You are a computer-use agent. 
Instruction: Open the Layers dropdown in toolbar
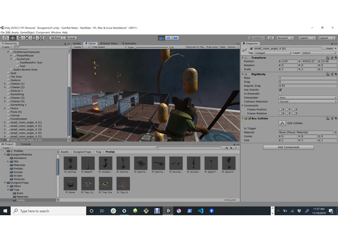(x=307, y=38)
